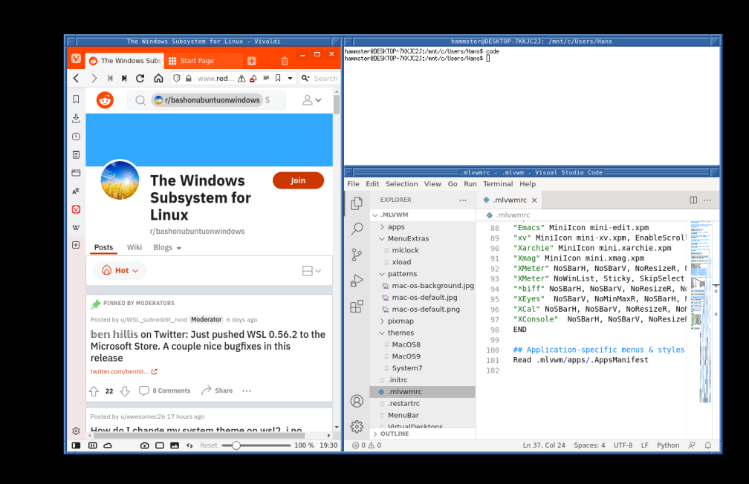Image resolution: width=749 pixels, height=484 pixels.
Task: Expand the apps folder in Explorer
Action: click(x=396, y=226)
